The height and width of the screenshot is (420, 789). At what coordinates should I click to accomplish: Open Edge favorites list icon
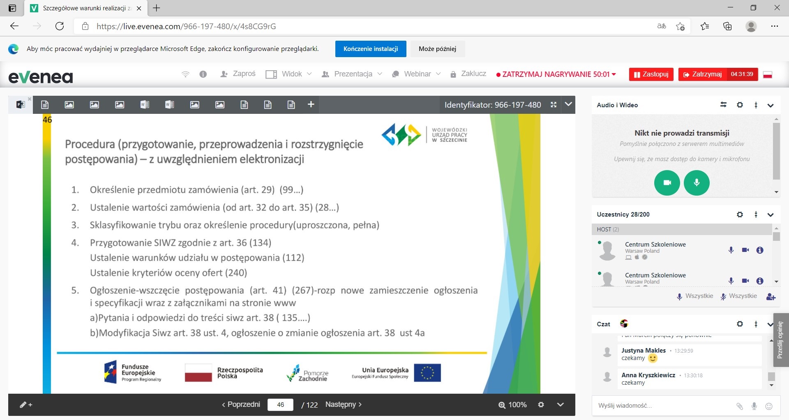coord(705,26)
